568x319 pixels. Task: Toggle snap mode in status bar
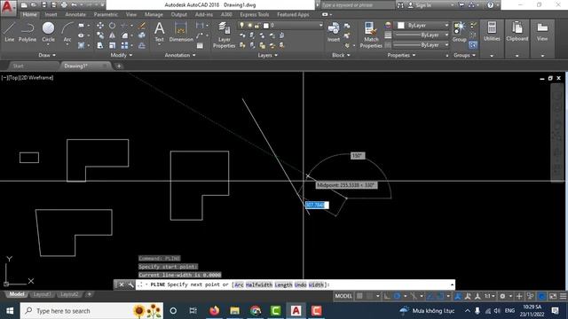click(370, 296)
